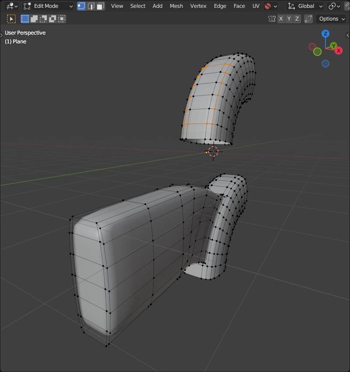Open the View menu

117,6
